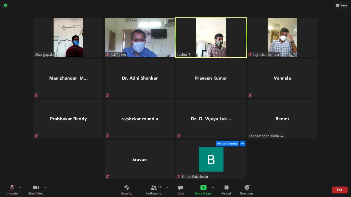This screenshot has width=351, height=197.
Task: Expand the arrow next to Participants
Action: (x=167, y=187)
